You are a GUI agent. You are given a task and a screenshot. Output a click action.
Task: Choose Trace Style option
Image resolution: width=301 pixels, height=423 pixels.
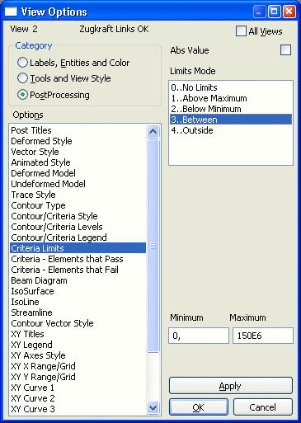(78, 195)
